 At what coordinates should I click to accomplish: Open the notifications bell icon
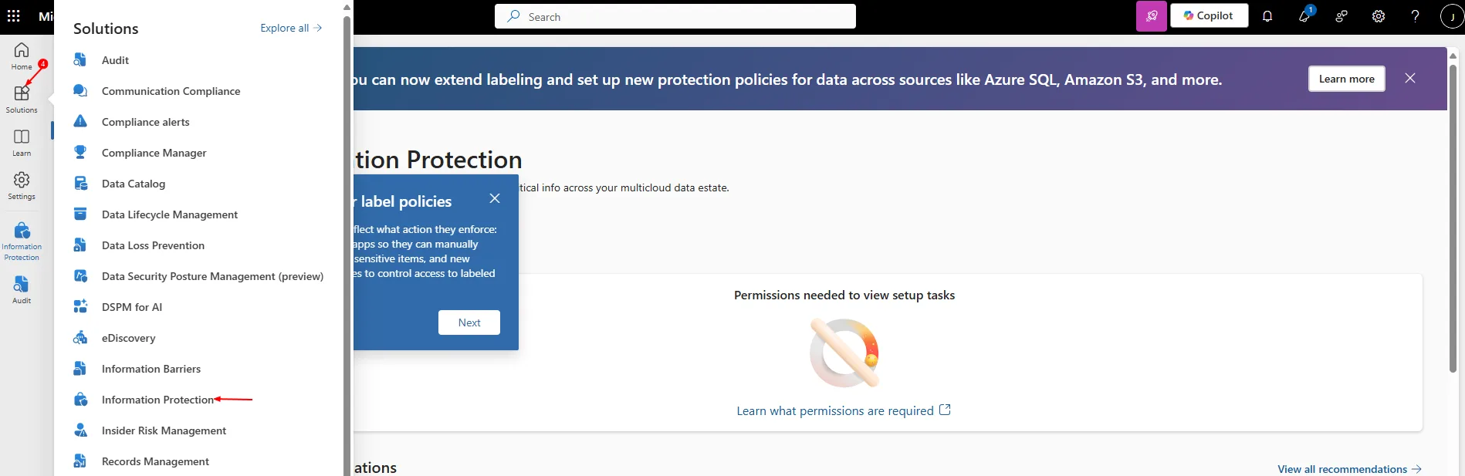1267,16
